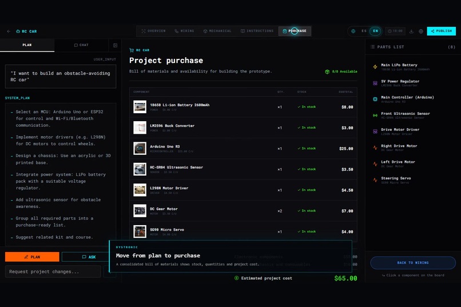Click the $65.00 estimated cost total
This screenshot has width=461, height=307.
[345, 278]
